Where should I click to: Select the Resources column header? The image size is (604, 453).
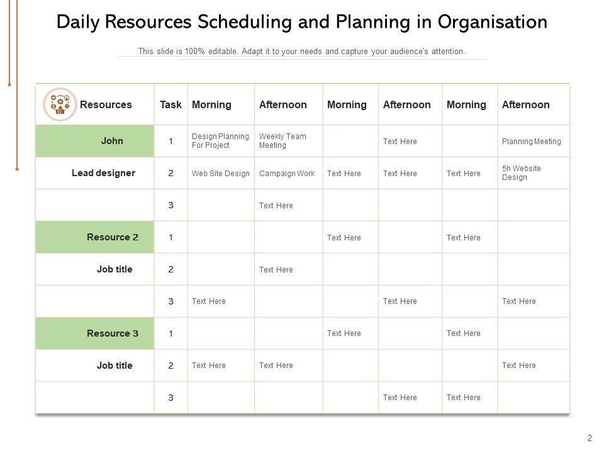click(x=106, y=105)
